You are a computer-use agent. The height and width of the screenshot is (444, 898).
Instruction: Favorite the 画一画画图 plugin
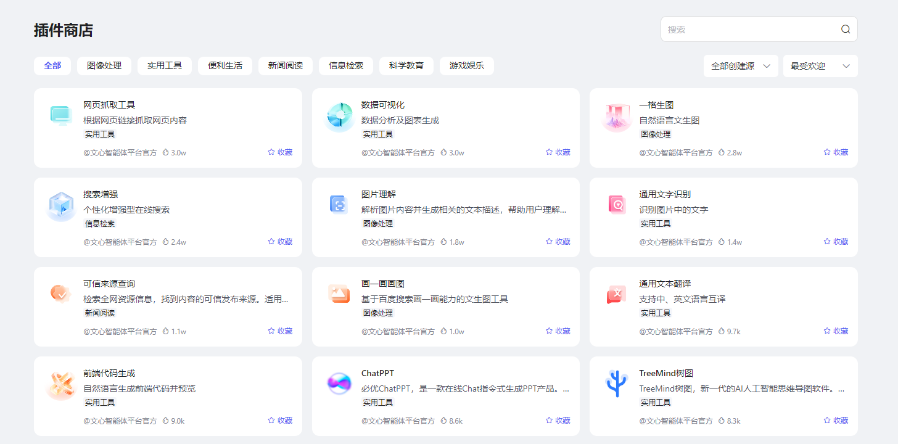558,331
